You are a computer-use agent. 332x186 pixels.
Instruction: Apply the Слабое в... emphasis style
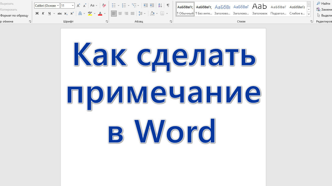click(297, 9)
